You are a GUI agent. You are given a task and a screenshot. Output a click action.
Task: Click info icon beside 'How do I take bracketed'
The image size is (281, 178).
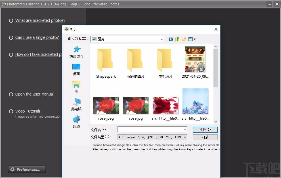click(11, 55)
